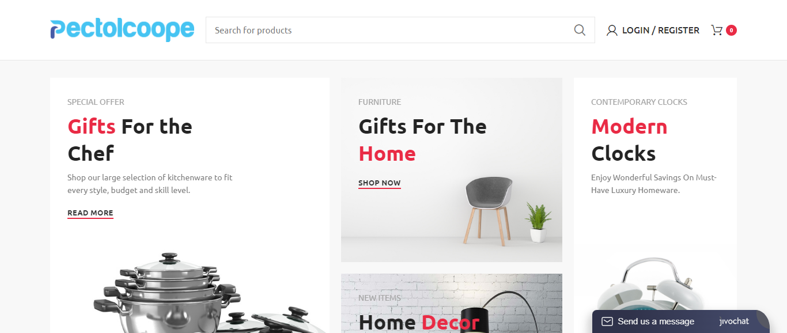Click SHOP NOW under Gifts For The Home
This screenshot has width=787, height=333.
(x=380, y=183)
